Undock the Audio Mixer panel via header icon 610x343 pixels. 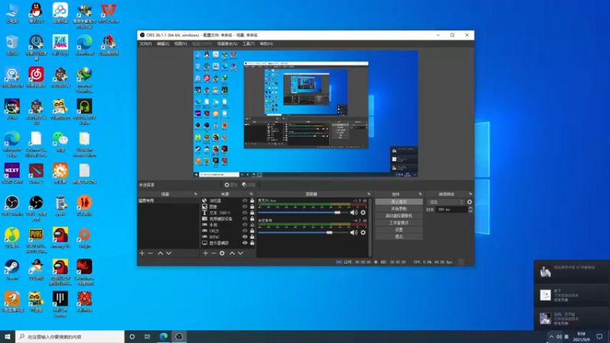tap(369, 194)
